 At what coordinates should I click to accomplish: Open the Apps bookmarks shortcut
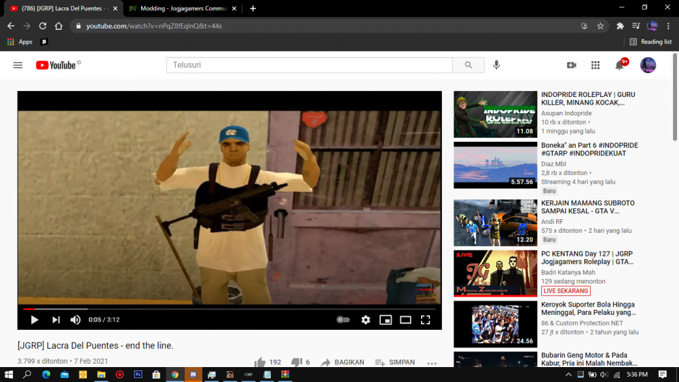pyautogui.click(x=20, y=41)
